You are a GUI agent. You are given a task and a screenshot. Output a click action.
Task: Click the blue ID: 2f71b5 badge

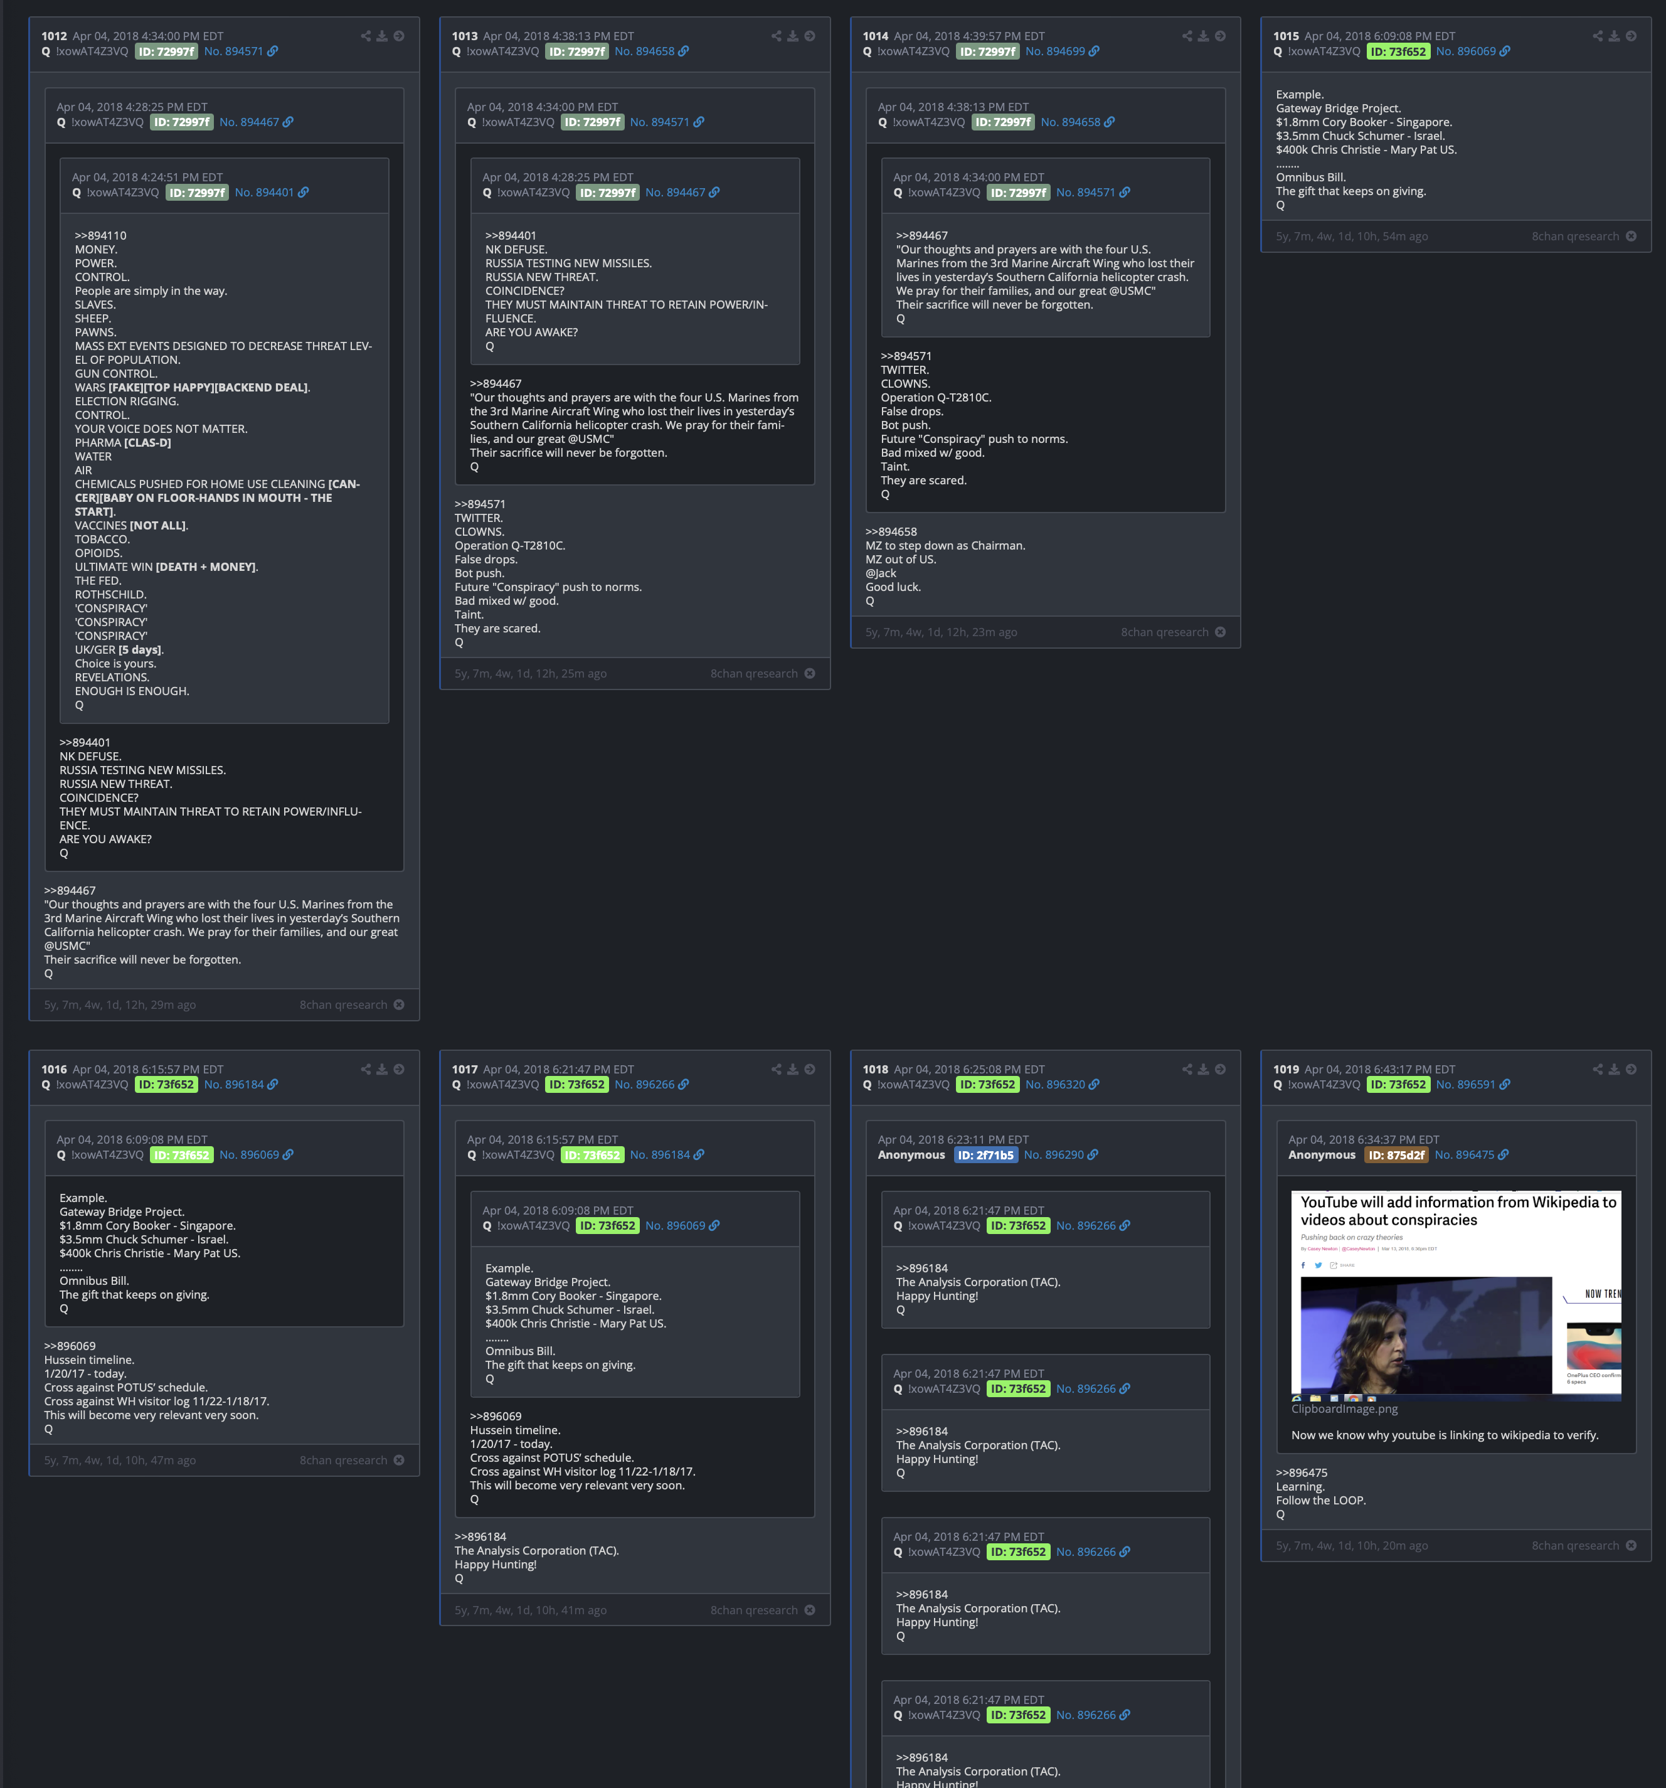pyautogui.click(x=985, y=1155)
